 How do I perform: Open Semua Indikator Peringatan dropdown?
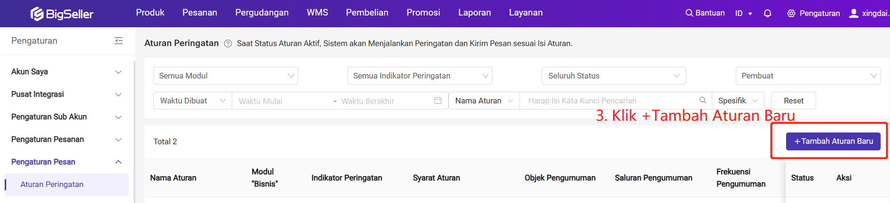coord(420,76)
